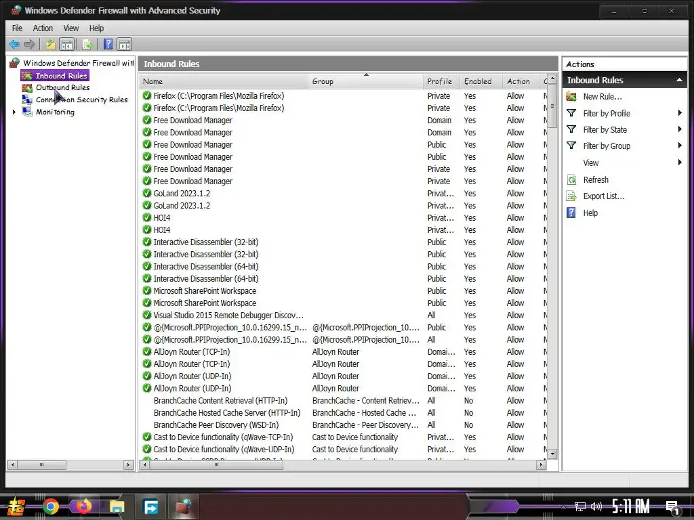Click enabled check icon of first Free Download Manager
Image resolution: width=694 pixels, height=520 pixels.
pyautogui.click(x=147, y=121)
